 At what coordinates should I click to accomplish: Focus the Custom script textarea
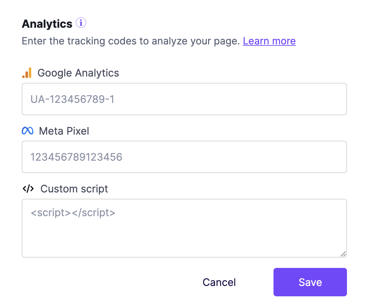point(184,228)
